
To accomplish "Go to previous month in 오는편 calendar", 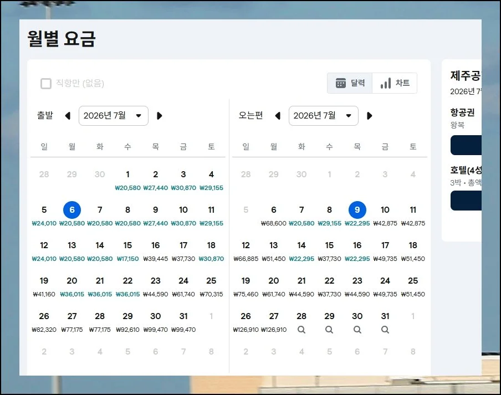I will pos(278,116).
